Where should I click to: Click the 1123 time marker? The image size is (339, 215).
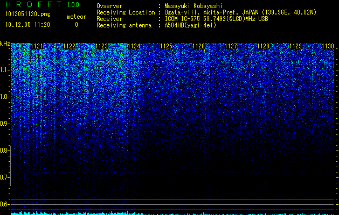coord(102,46)
